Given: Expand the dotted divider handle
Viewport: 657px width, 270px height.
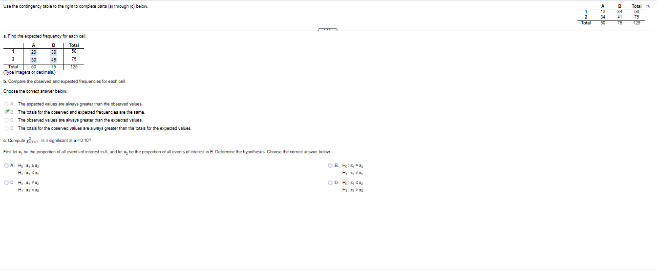Looking at the screenshot, I should 328,30.
